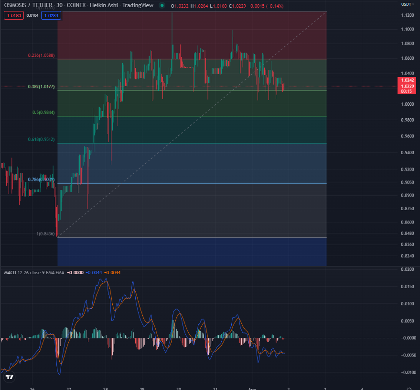Viewport: 420px width, 390px height.
Task: Click the orange −0.0044 signal value
Action: [112, 272]
